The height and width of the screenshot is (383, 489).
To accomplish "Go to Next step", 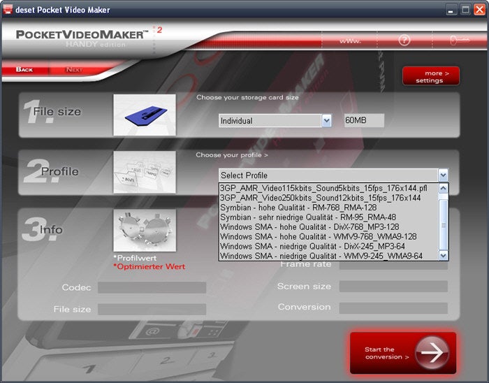I will [x=74, y=70].
